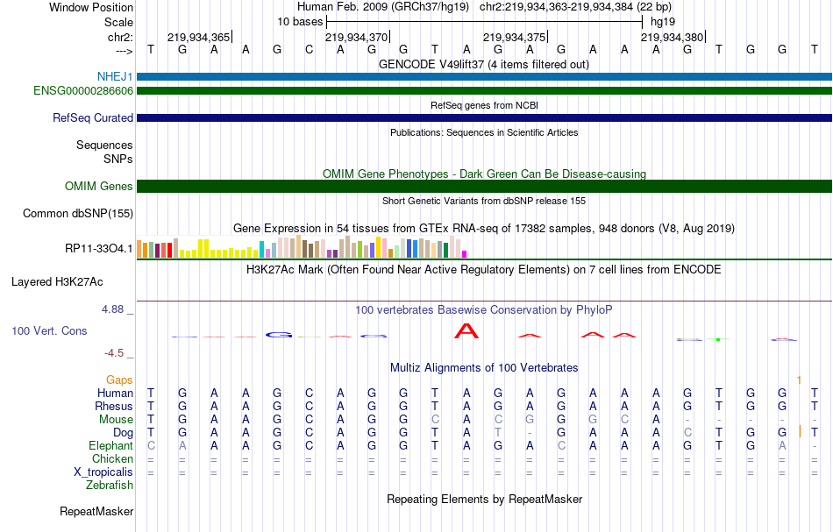Screen dimensions: 833x532
Task: Click the ---> strand direction arrow
Action: pos(125,51)
